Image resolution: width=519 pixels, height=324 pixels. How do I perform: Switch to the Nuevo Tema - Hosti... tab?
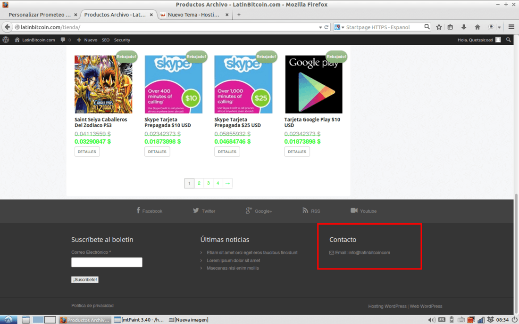click(193, 15)
